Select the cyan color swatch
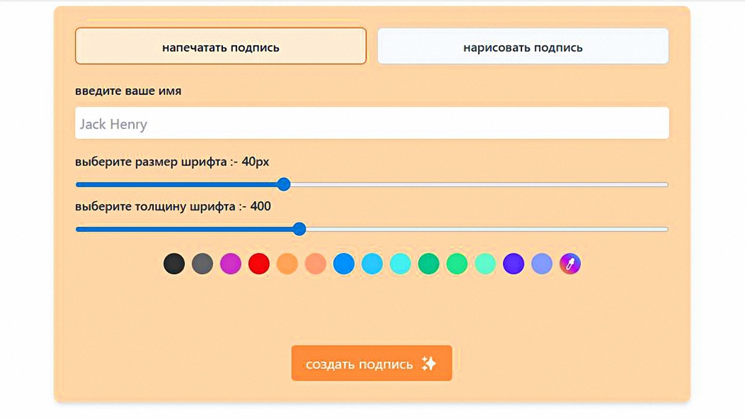 point(400,263)
